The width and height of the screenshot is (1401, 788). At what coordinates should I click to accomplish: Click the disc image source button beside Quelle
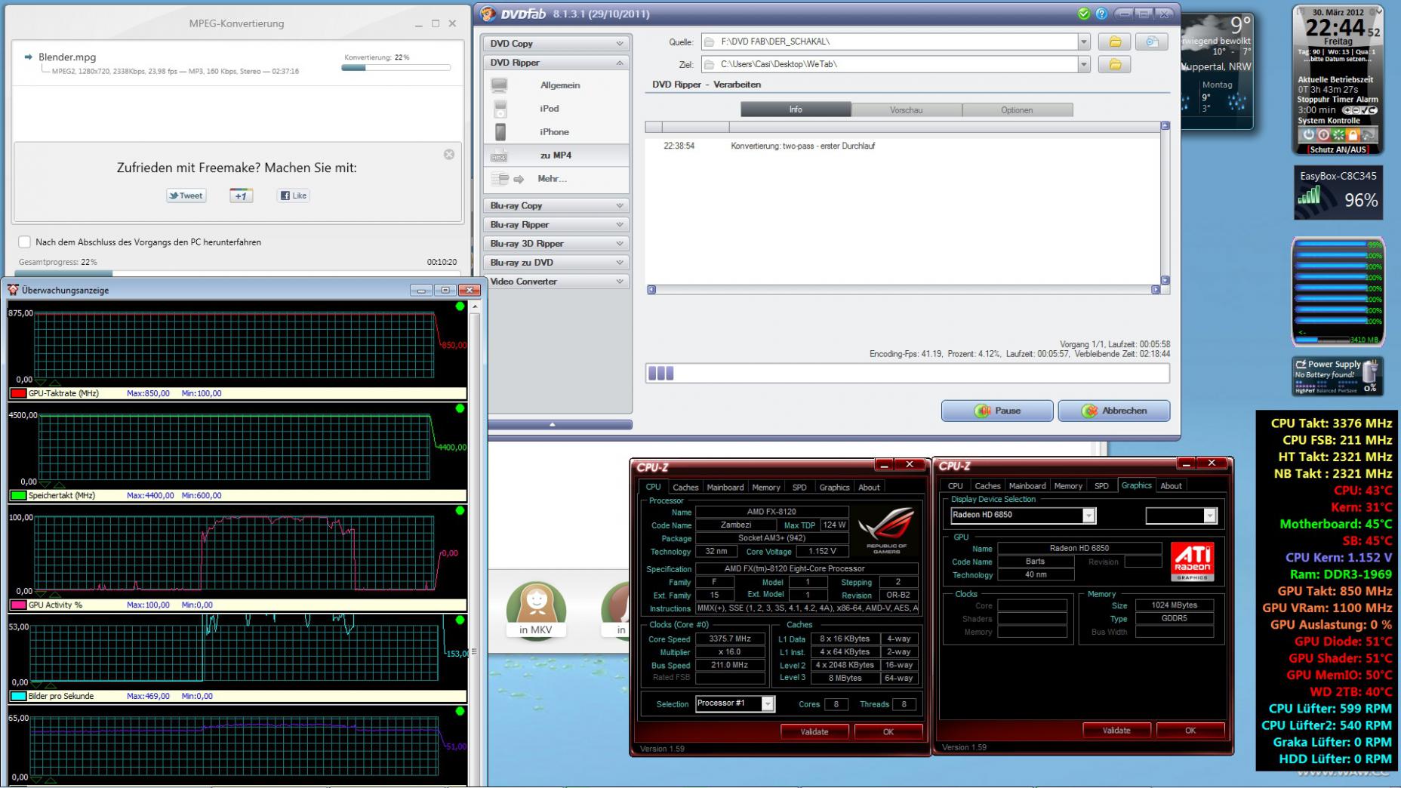click(x=1152, y=42)
